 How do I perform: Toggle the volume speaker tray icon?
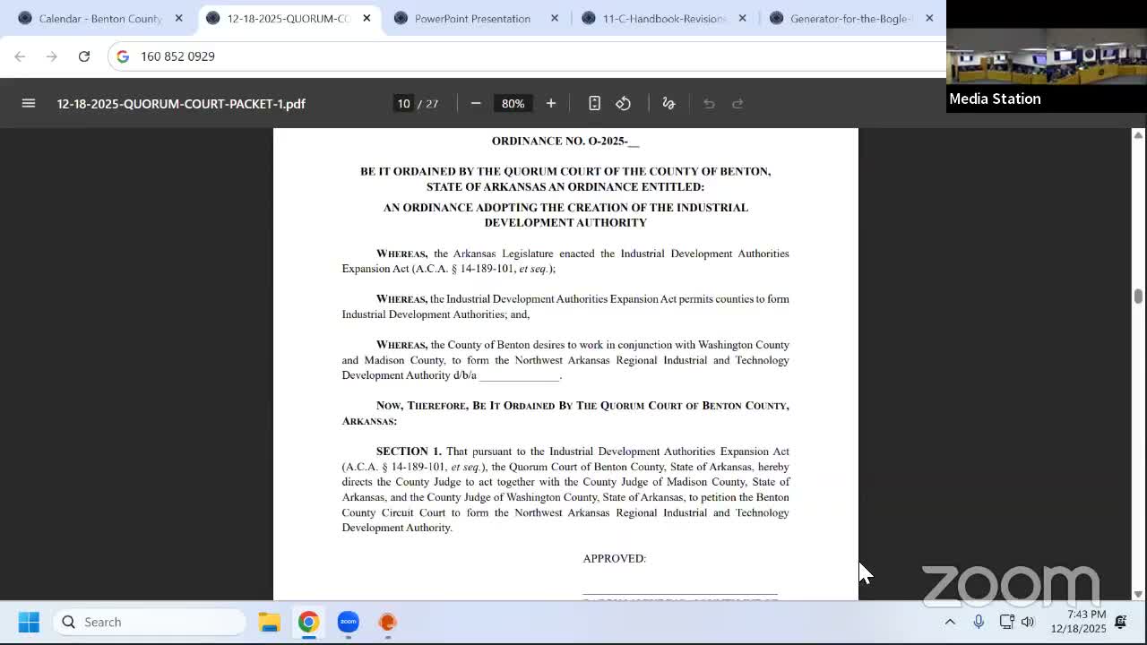pyautogui.click(x=1028, y=622)
